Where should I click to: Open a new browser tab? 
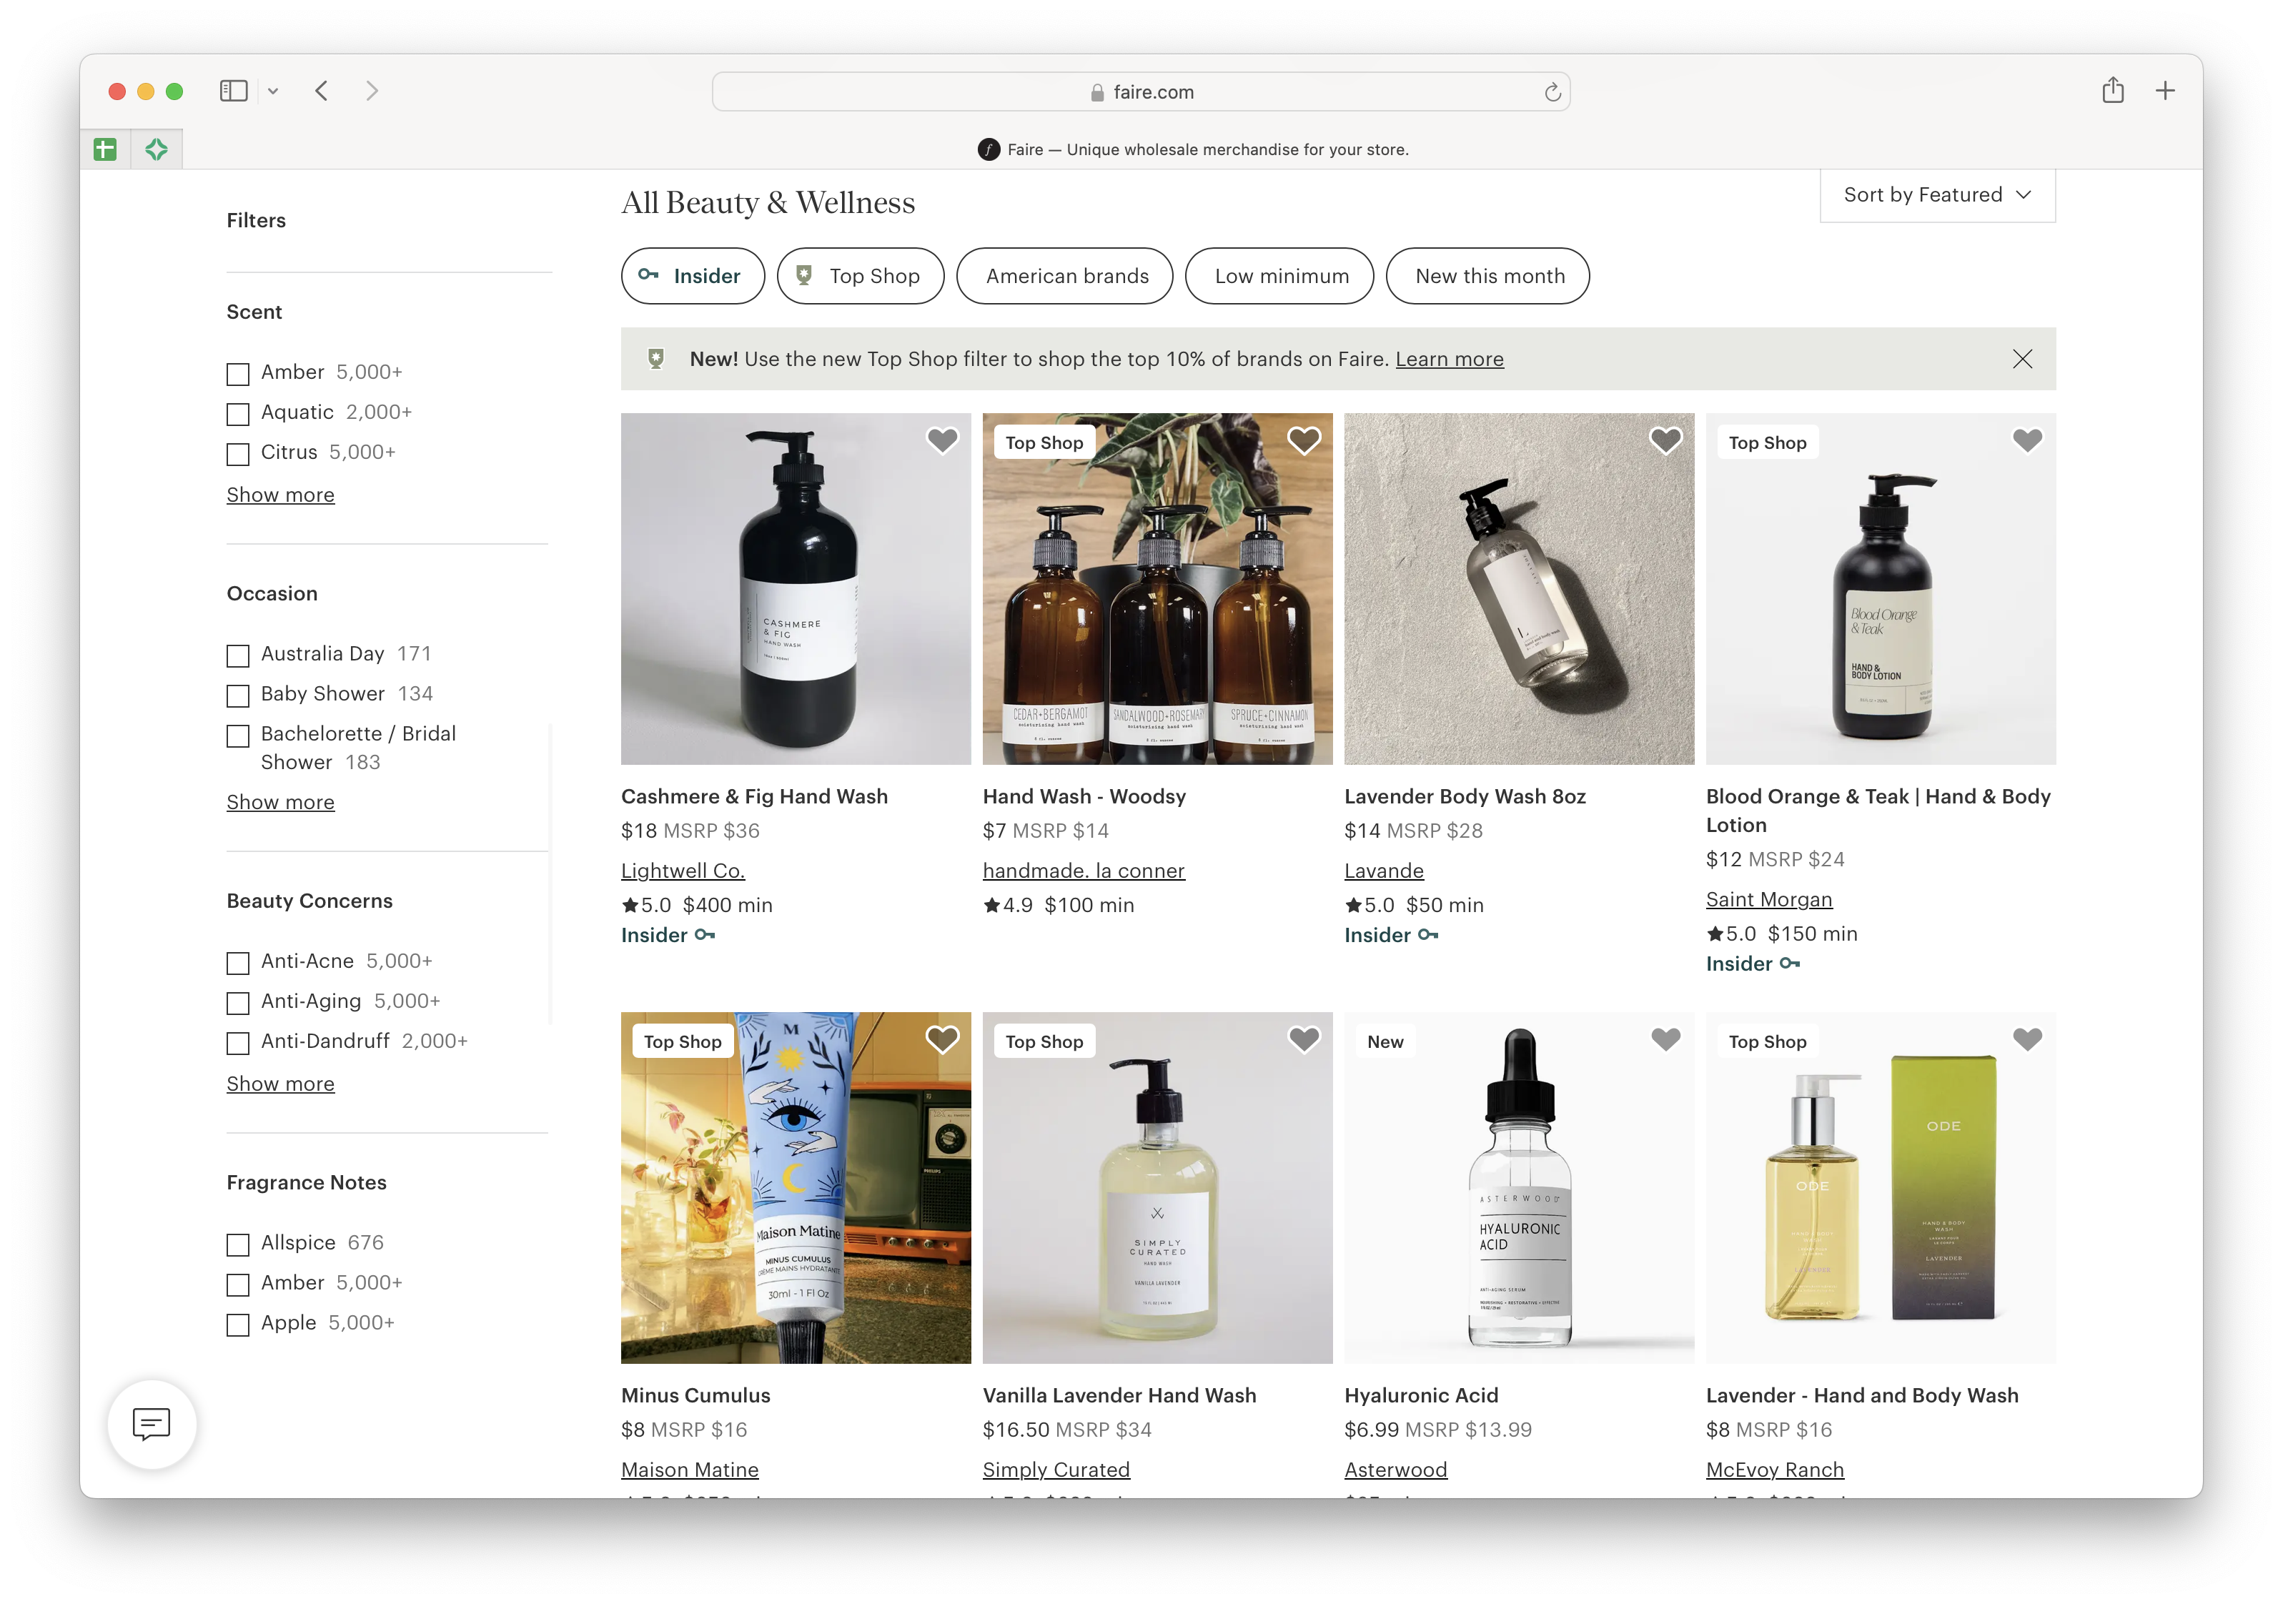(x=2164, y=91)
